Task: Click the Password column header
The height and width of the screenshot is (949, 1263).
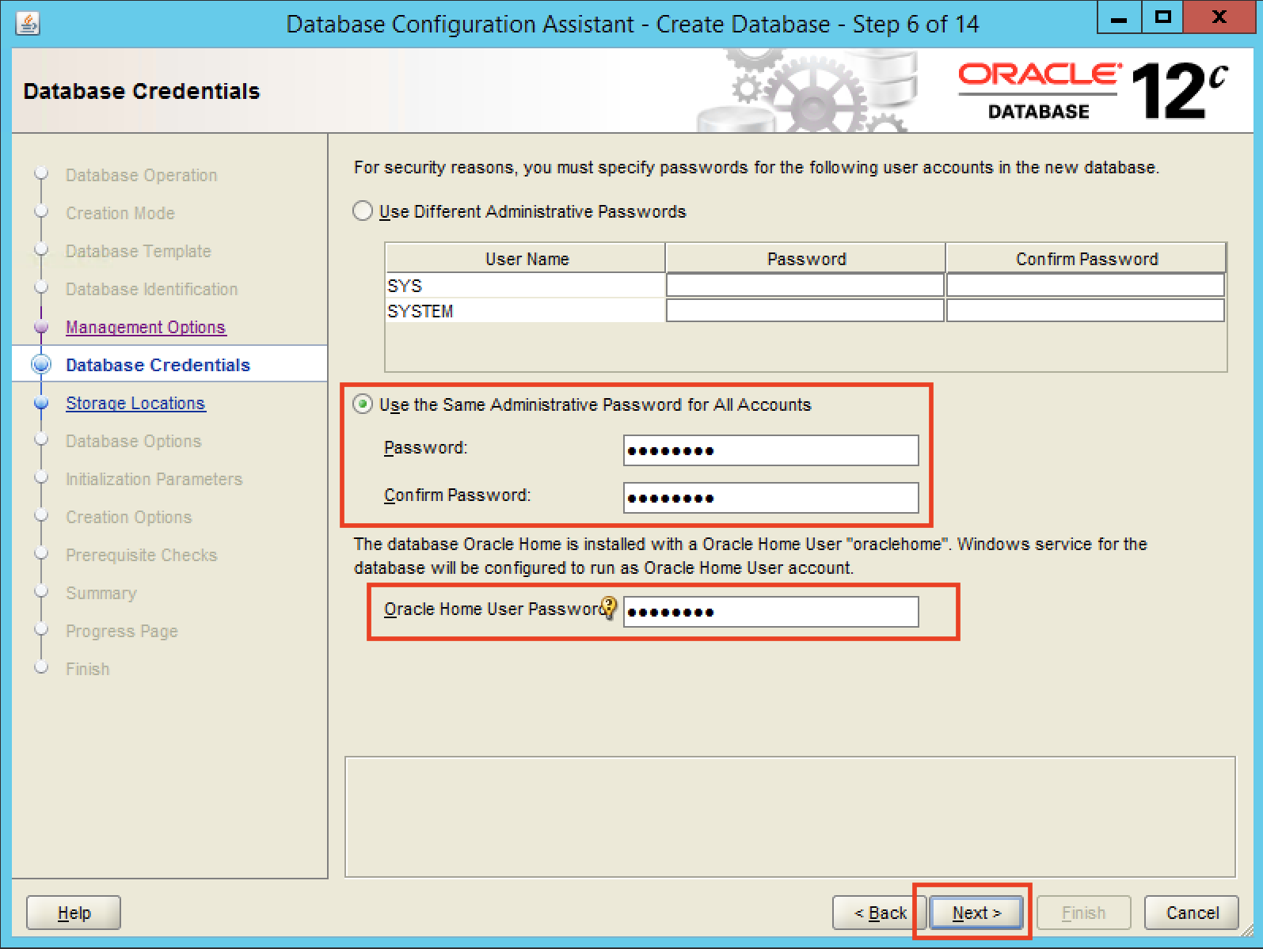Action: 806,259
